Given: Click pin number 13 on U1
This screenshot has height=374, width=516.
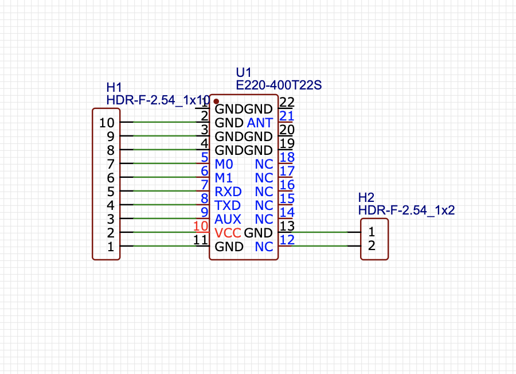Looking at the screenshot, I should coord(287,226).
